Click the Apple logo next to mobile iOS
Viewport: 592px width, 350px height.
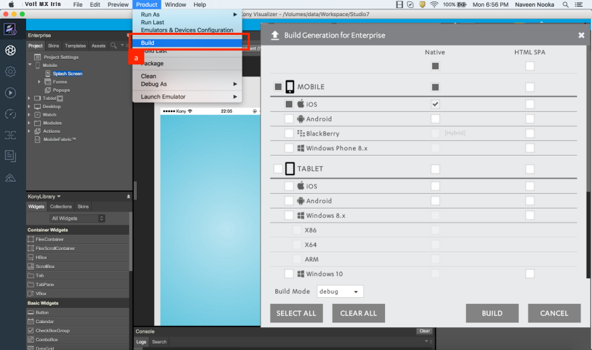301,103
